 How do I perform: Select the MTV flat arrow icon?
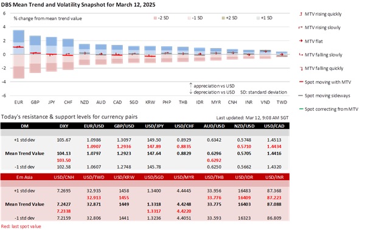[300, 41]
